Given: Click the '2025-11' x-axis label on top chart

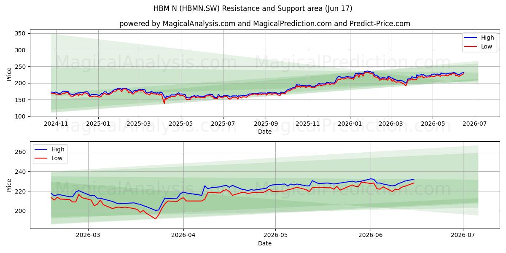Looking at the screenshot, I should pos(308,124).
